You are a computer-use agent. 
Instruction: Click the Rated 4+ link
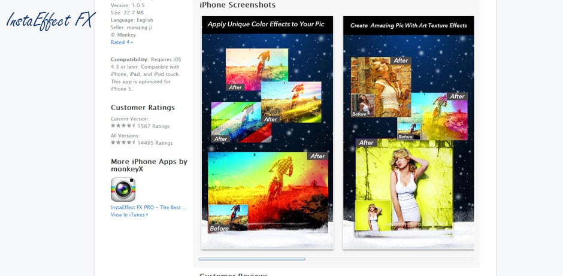[122, 43]
